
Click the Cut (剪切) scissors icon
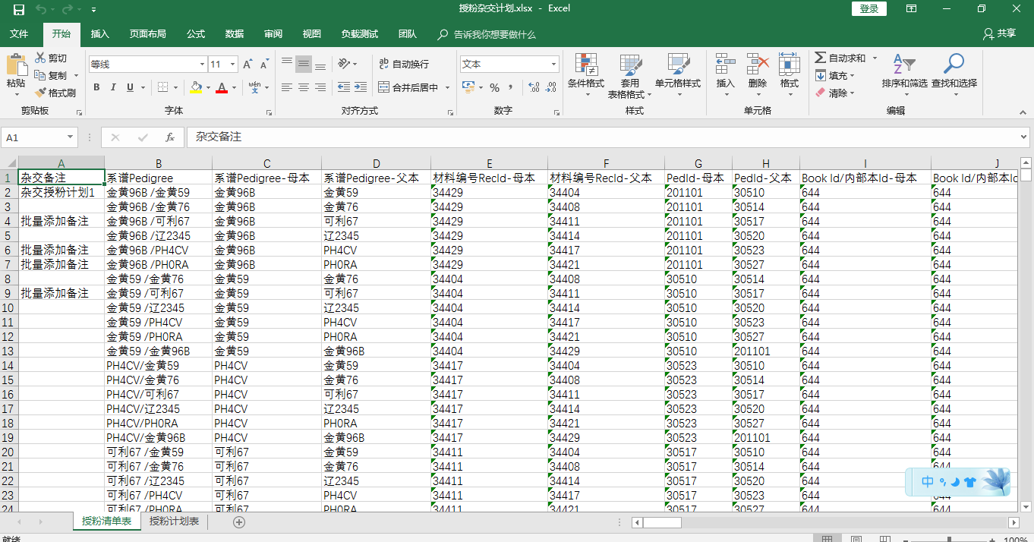[x=40, y=58]
